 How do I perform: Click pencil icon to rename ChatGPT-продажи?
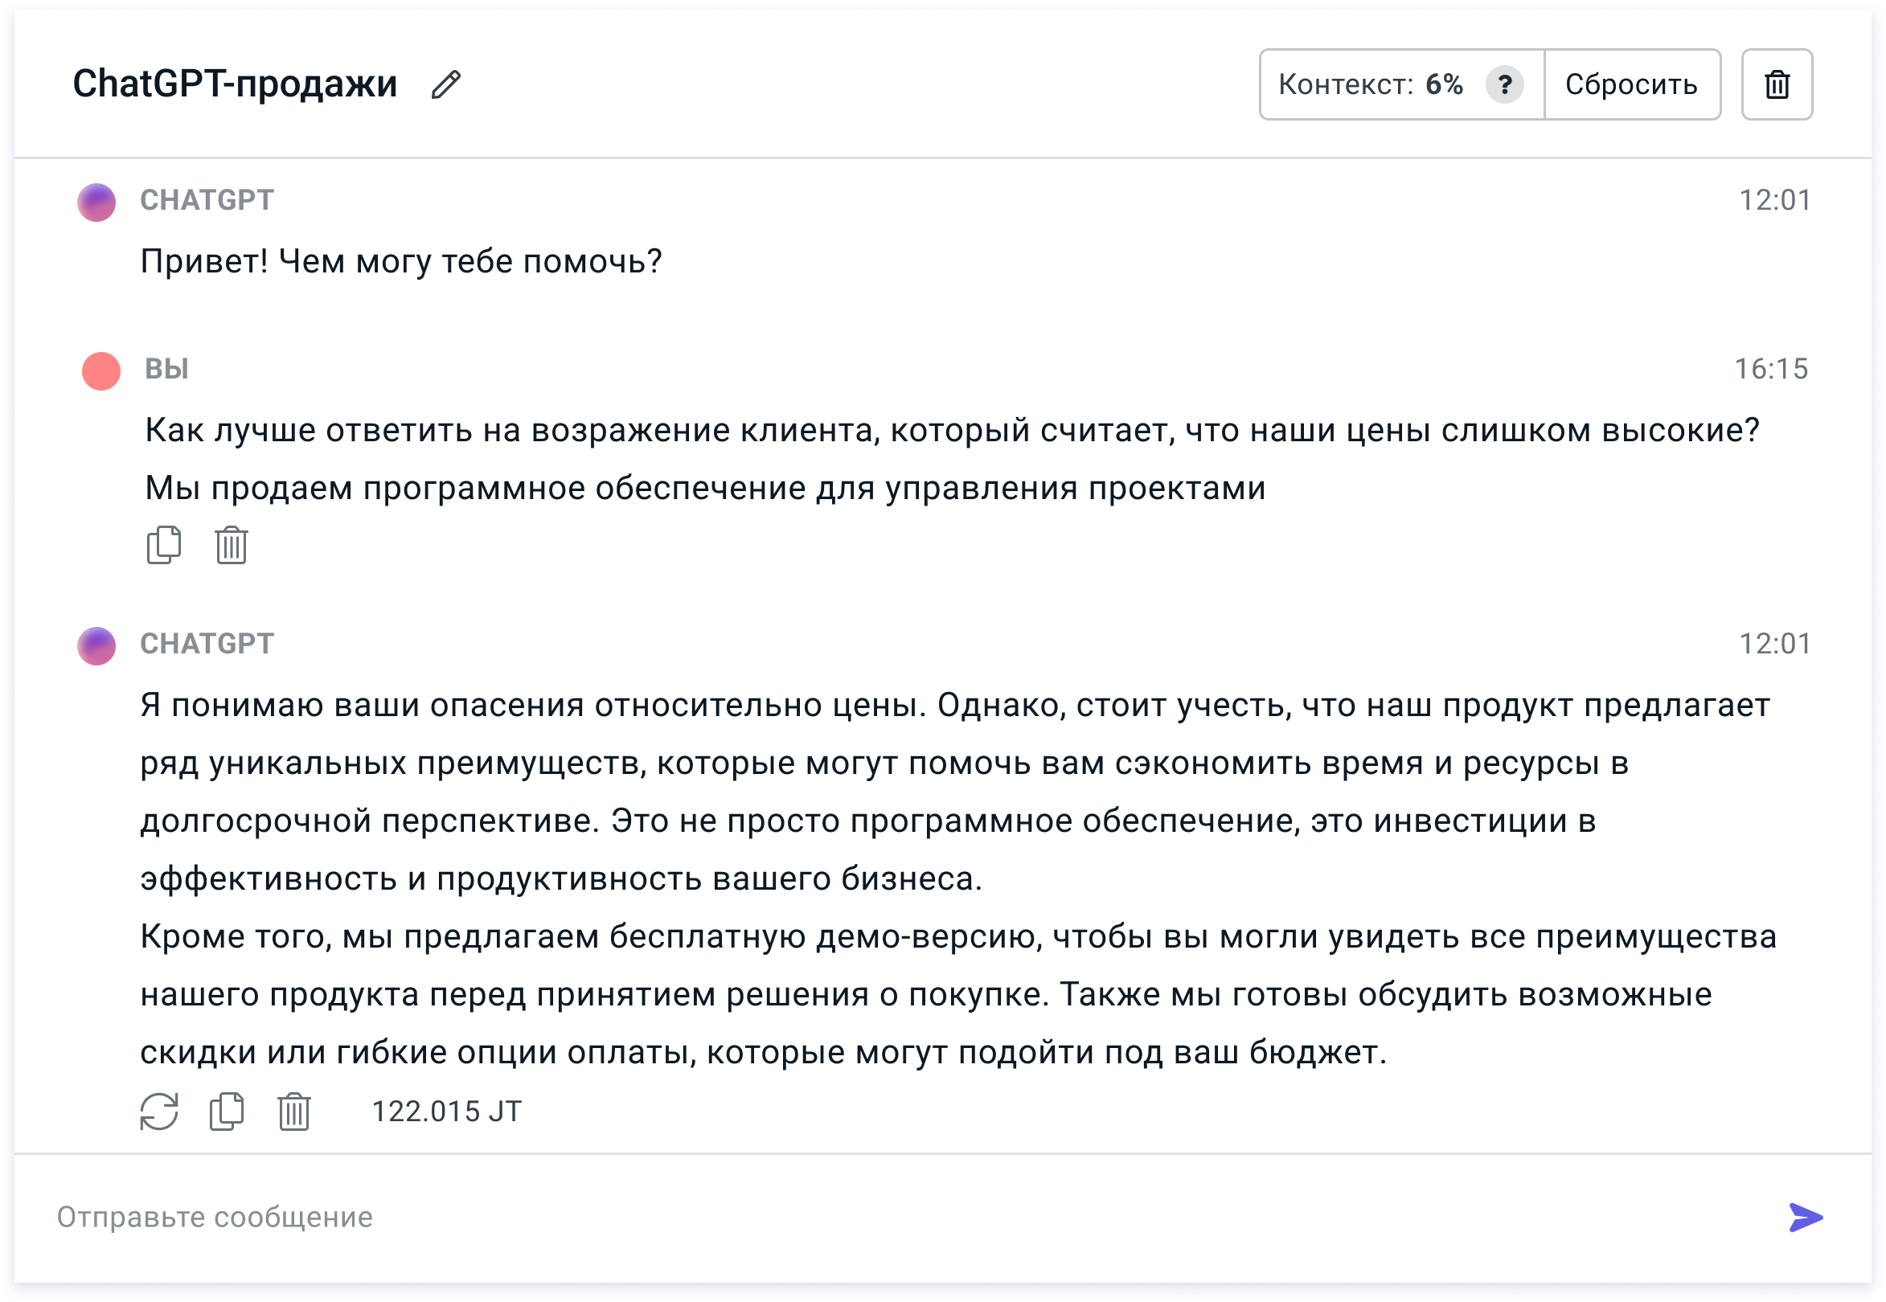(x=445, y=85)
